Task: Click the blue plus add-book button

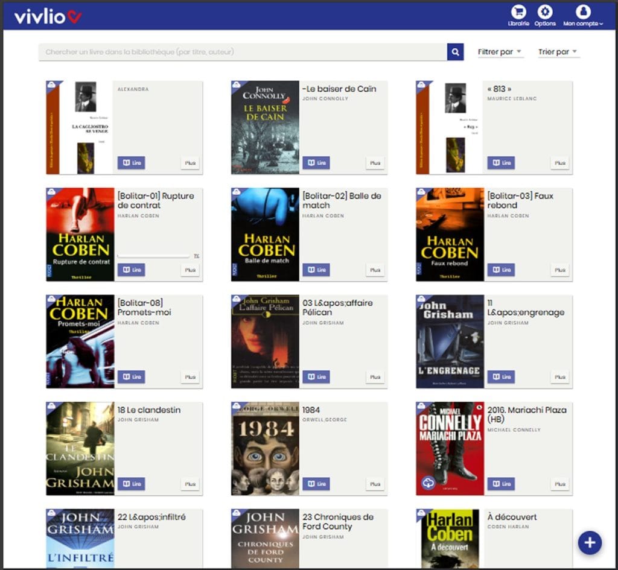Action: click(x=590, y=543)
